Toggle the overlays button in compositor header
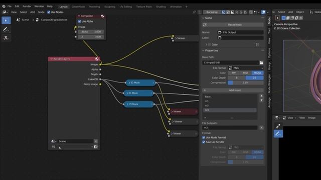 coord(263,12)
